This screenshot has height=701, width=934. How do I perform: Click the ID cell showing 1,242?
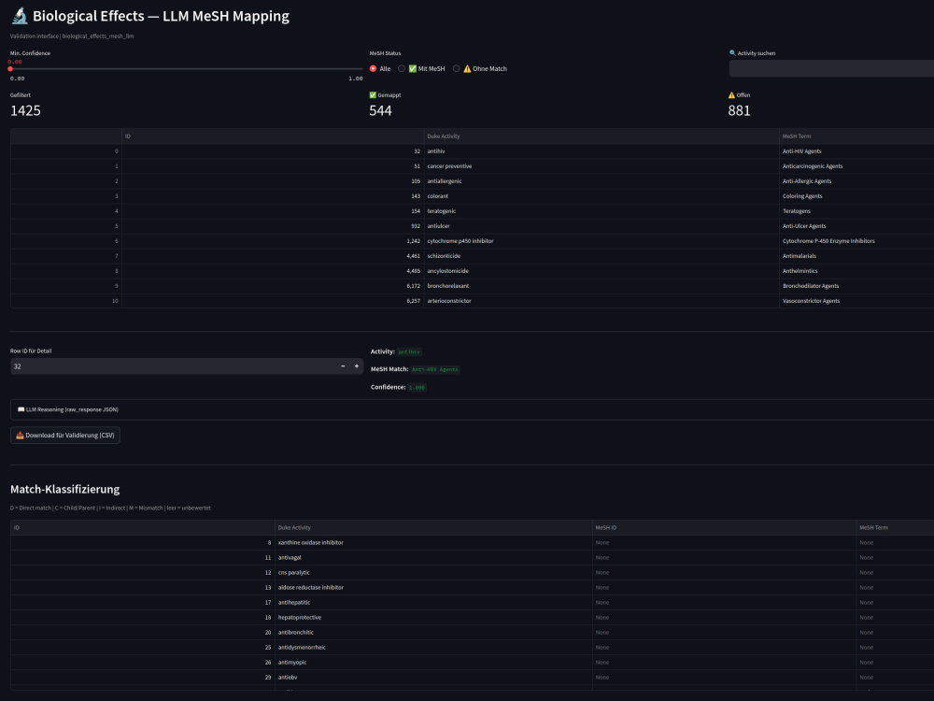tap(273, 241)
